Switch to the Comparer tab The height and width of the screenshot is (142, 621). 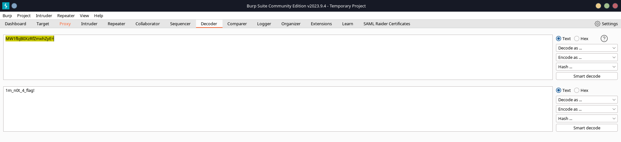pyautogui.click(x=237, y=24)
